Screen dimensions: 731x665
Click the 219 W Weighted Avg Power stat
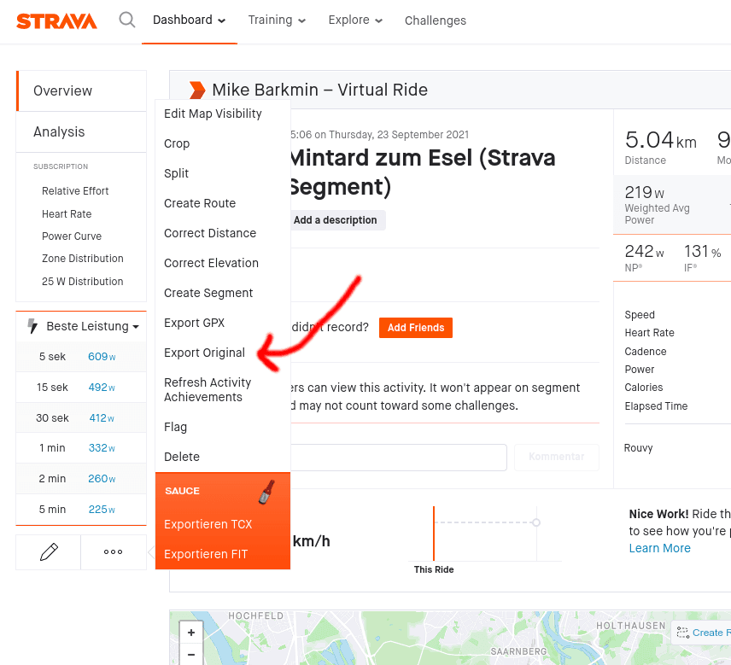(x=658, y=205)
